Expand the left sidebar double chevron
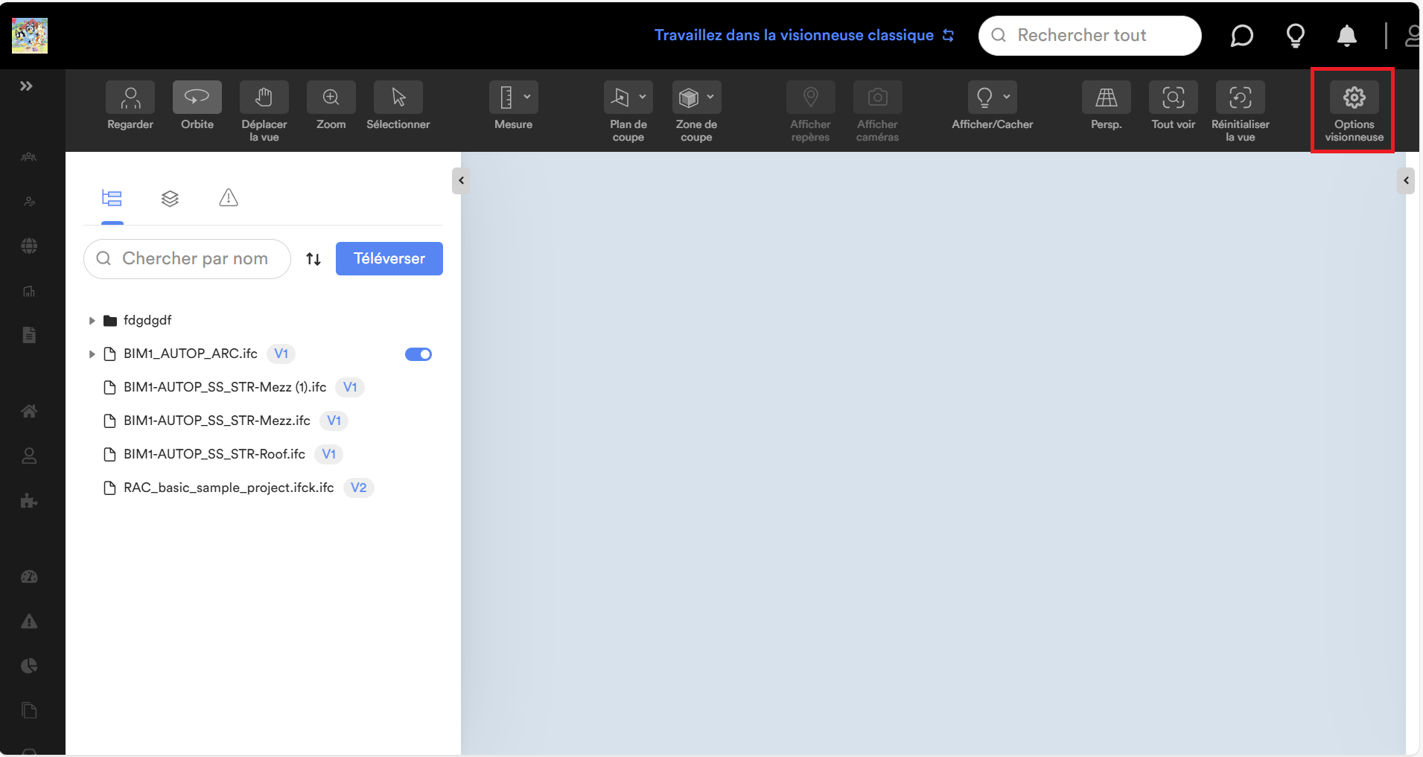Image resolution: width=1423 pixels, height=757 pixels. point(26,86)
